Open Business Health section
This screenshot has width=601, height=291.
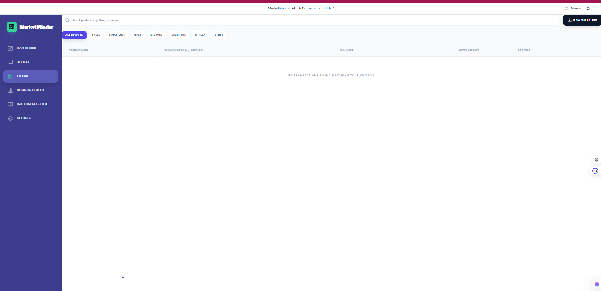click(31, 90)
